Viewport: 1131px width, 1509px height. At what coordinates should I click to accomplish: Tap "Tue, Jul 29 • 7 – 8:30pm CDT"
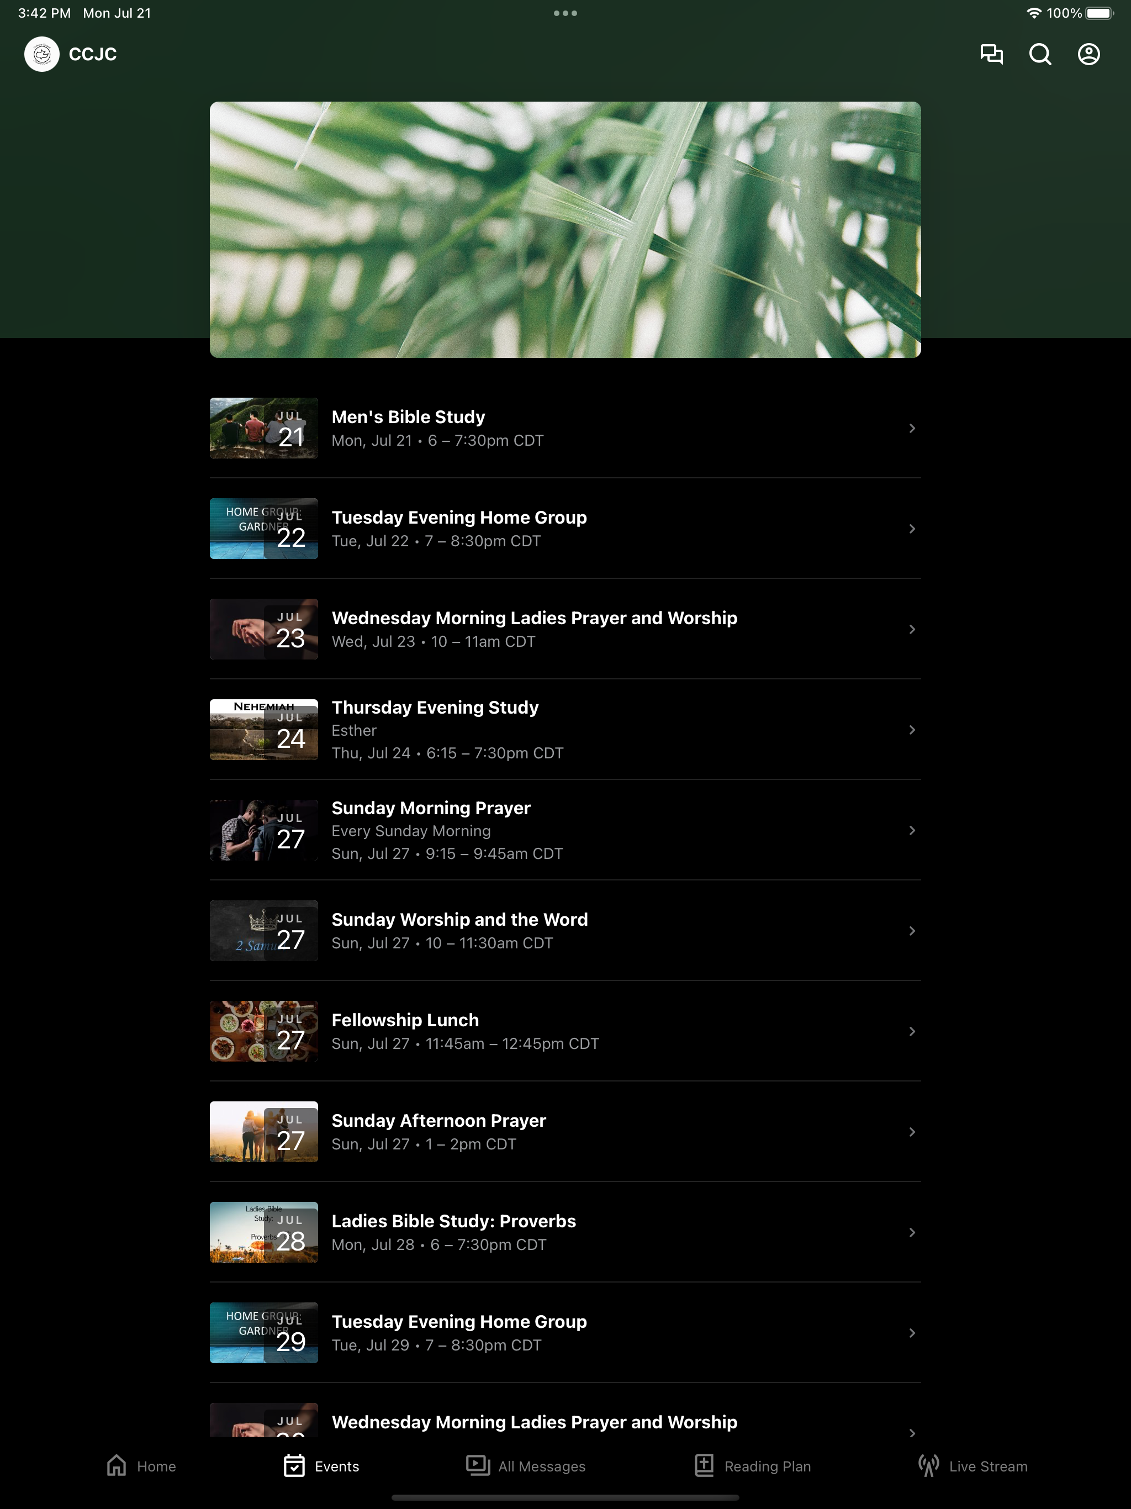[437, 1346]
